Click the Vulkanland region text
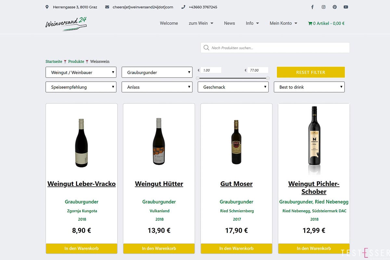The height and width of the screenshot is (260, 390). (160, 211)
